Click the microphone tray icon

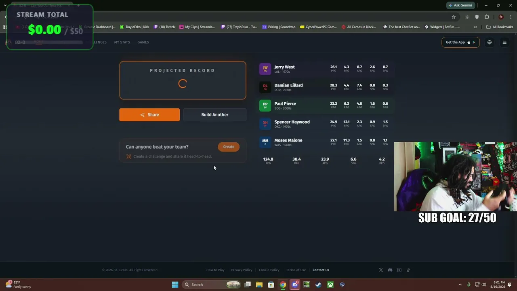click(x=469, y=285)
